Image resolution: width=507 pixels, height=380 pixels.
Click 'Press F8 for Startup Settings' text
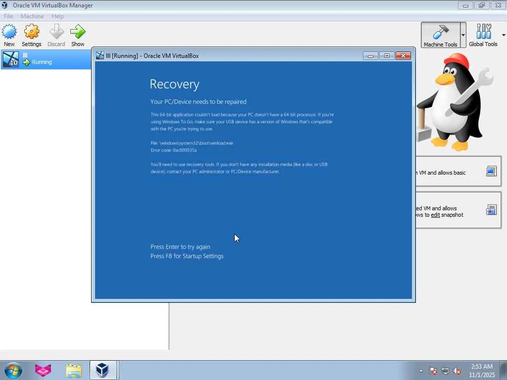click(187, 256)
